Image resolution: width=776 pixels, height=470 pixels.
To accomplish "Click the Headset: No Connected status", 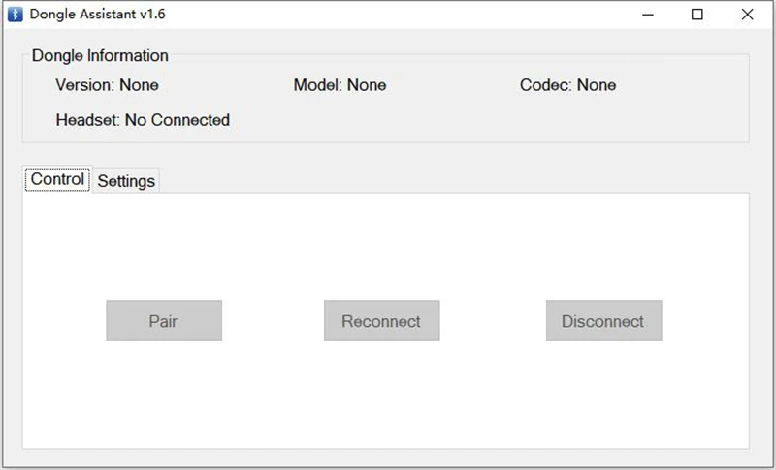I will point(143,120).
